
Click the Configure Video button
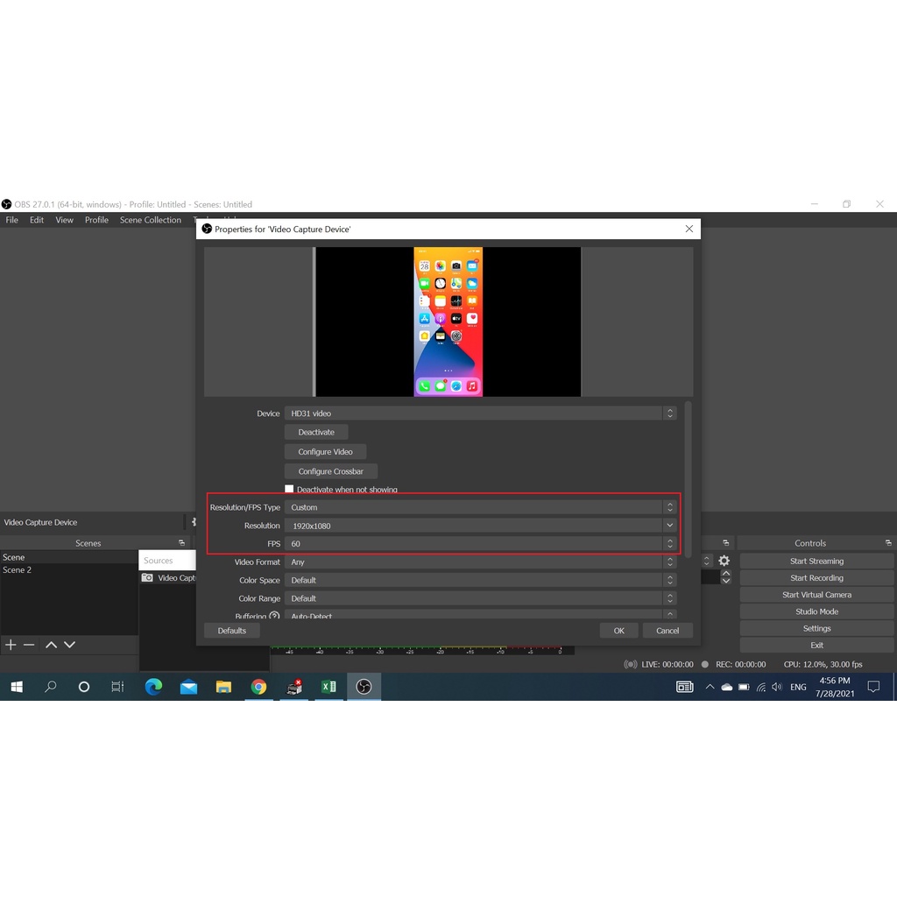(325, 452)
